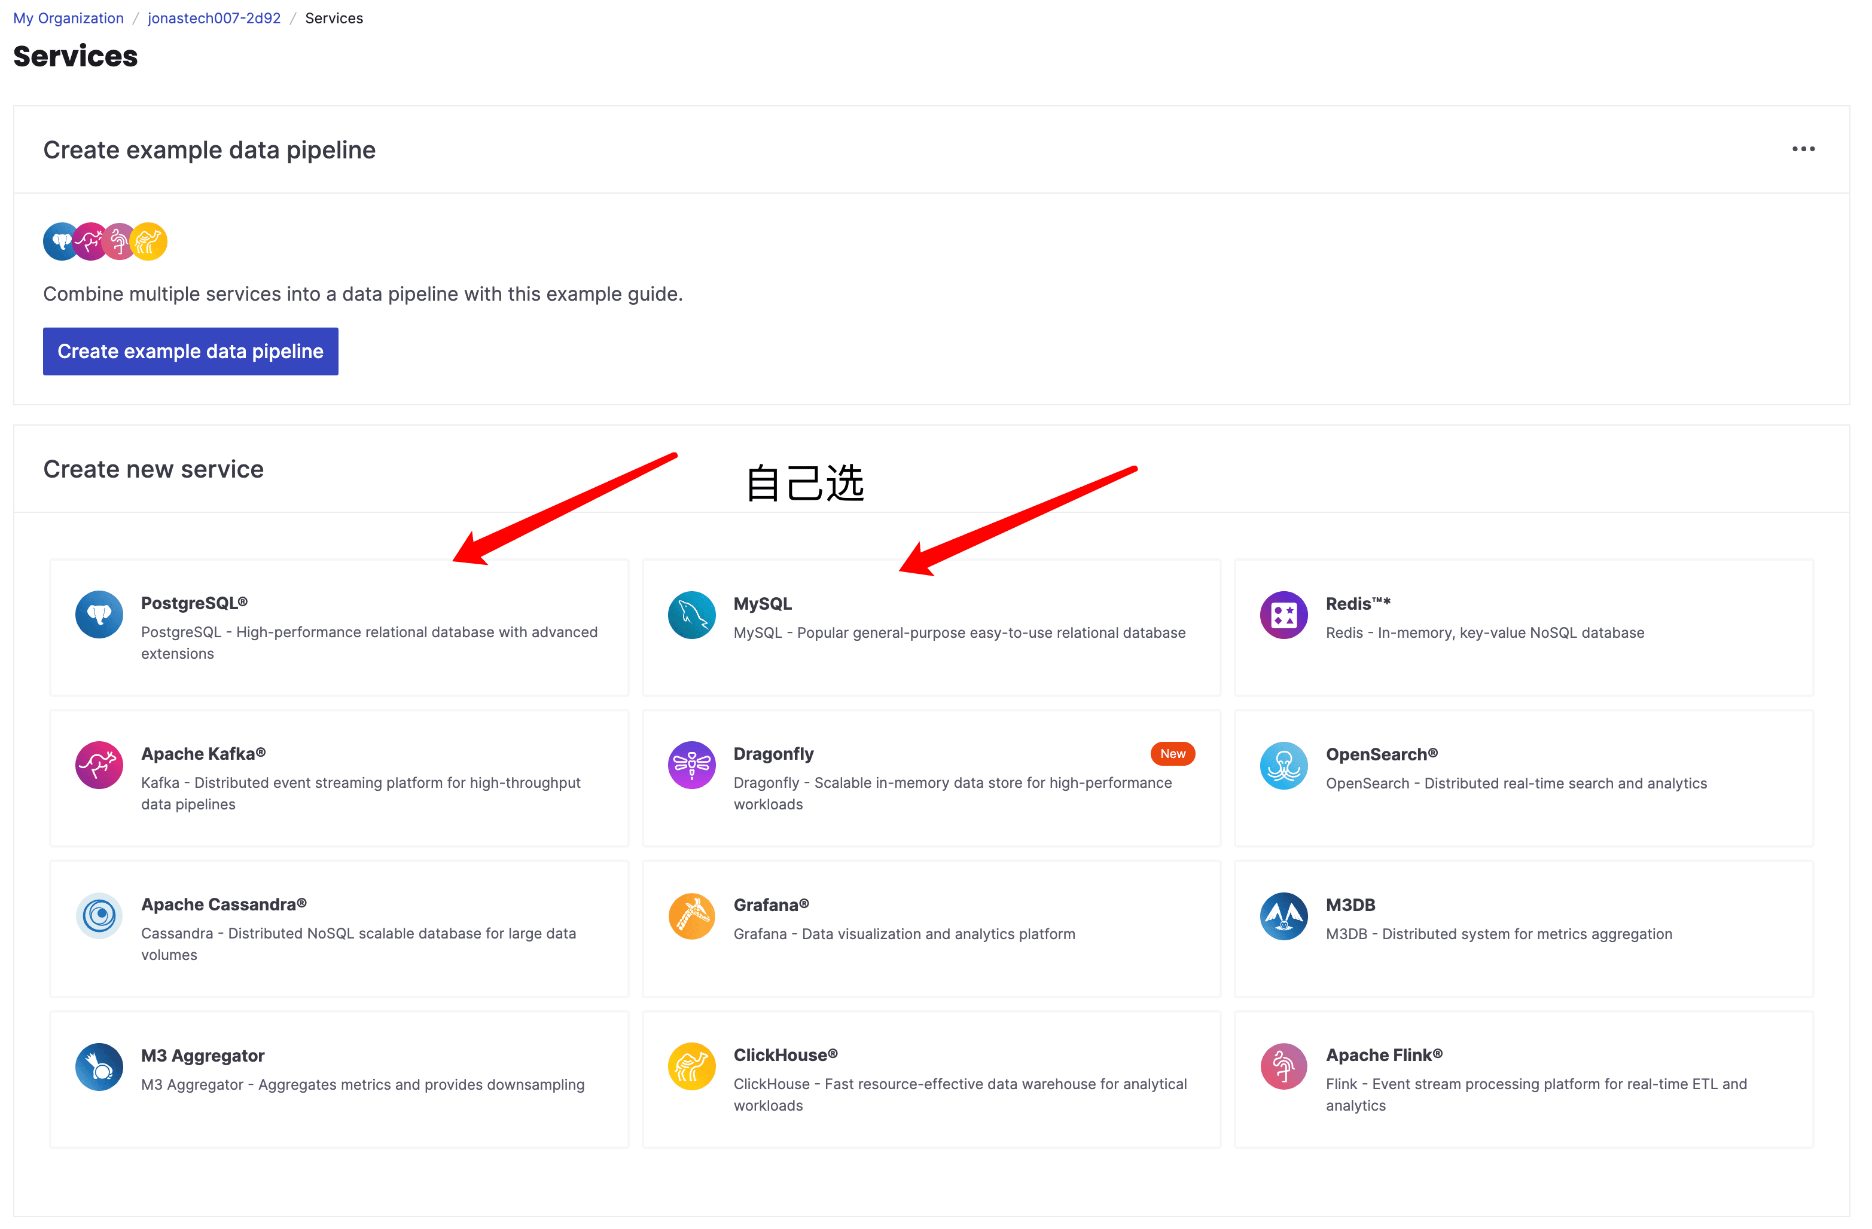Select the MySQL service title
The width and height of the screenshot is (1872, 1229).
[x=762, y=604]
